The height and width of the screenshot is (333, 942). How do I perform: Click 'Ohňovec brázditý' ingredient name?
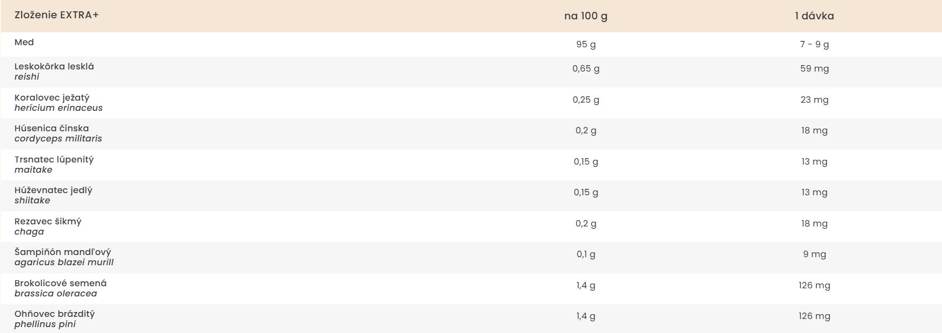pyautogui.click(x=54, y=314)
